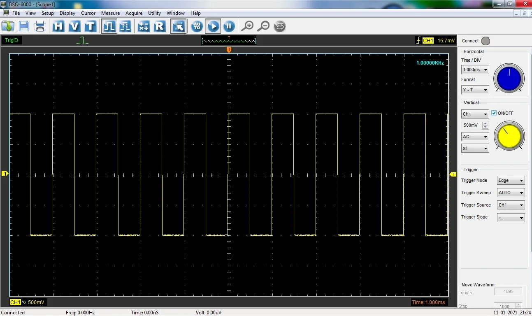Click the Print icon in toolbar
This screenshot has width=532, height=316.
pos(40,26)
